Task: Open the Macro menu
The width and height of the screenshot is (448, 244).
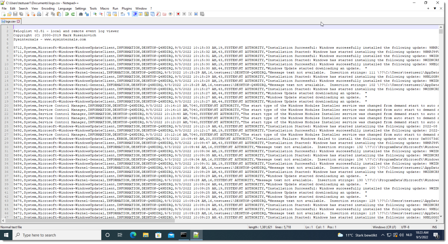Action: pyautogui.click(x=104, y=8)
